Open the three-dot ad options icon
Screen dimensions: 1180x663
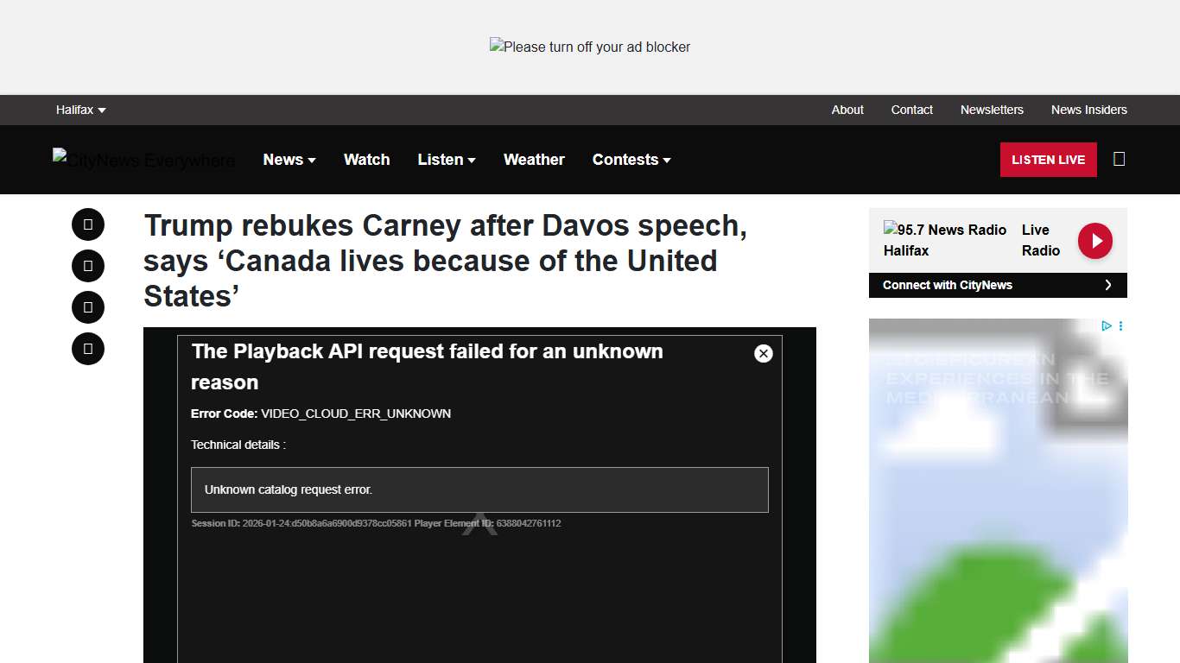point(1120,326)
